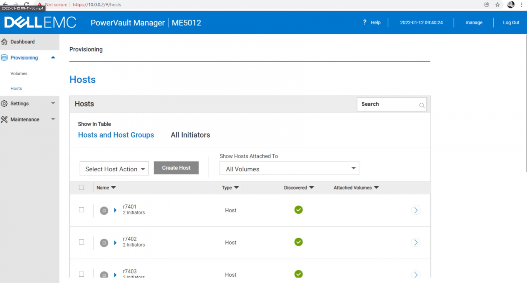Viewport: 527px width, 283px height.
Task: Bookmark page with the star icon
Action: tap(497, 5)
